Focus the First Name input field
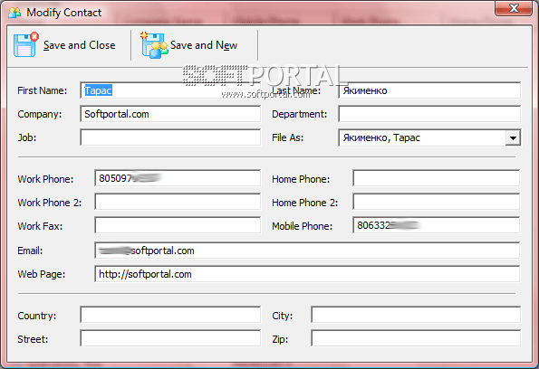 (x=170, y=90)
